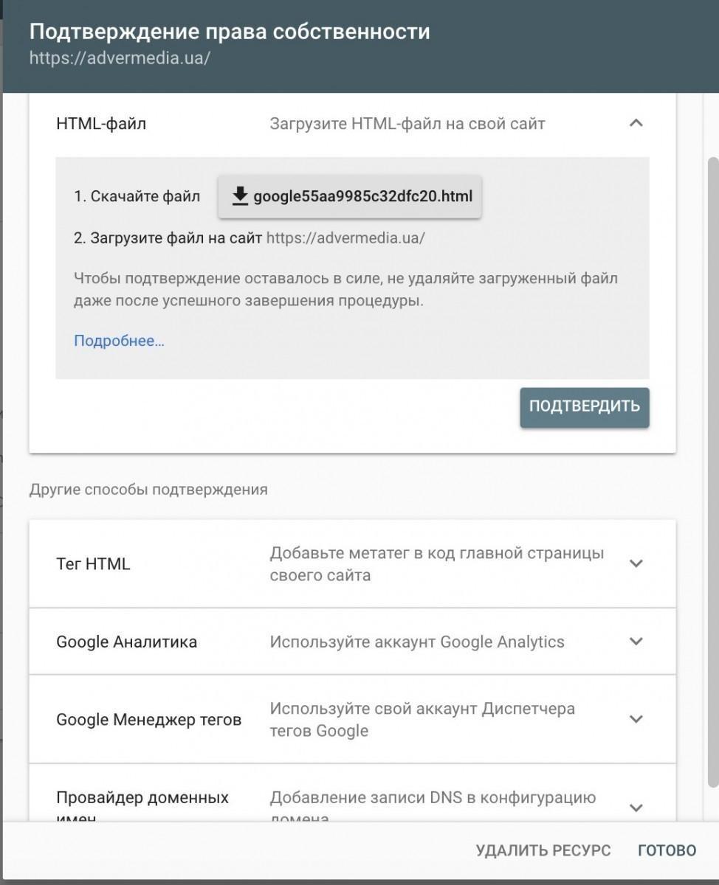Screen dimensions: 719x885
Task: Select the Google Аналитика verification method
Action: click(126, 642)
